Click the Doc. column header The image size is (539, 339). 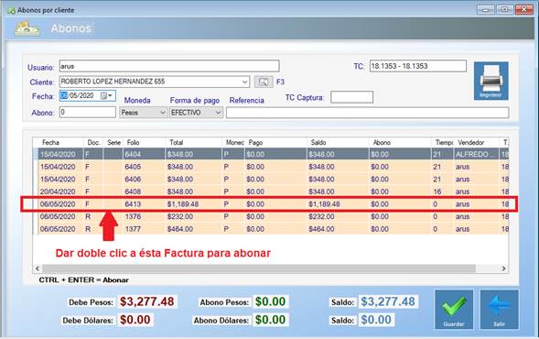pos(93,143)
